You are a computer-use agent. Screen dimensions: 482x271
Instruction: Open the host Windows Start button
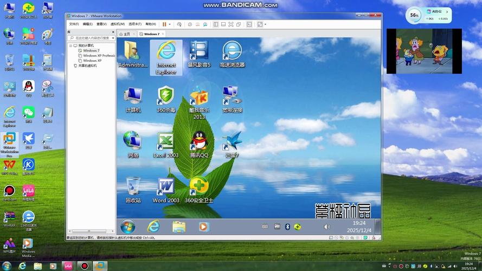point(7,266)
